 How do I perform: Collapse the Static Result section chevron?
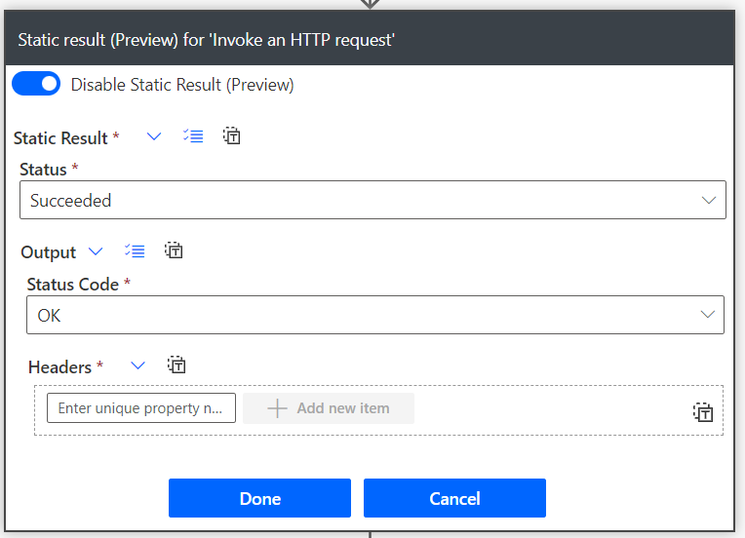coord(153,136)
